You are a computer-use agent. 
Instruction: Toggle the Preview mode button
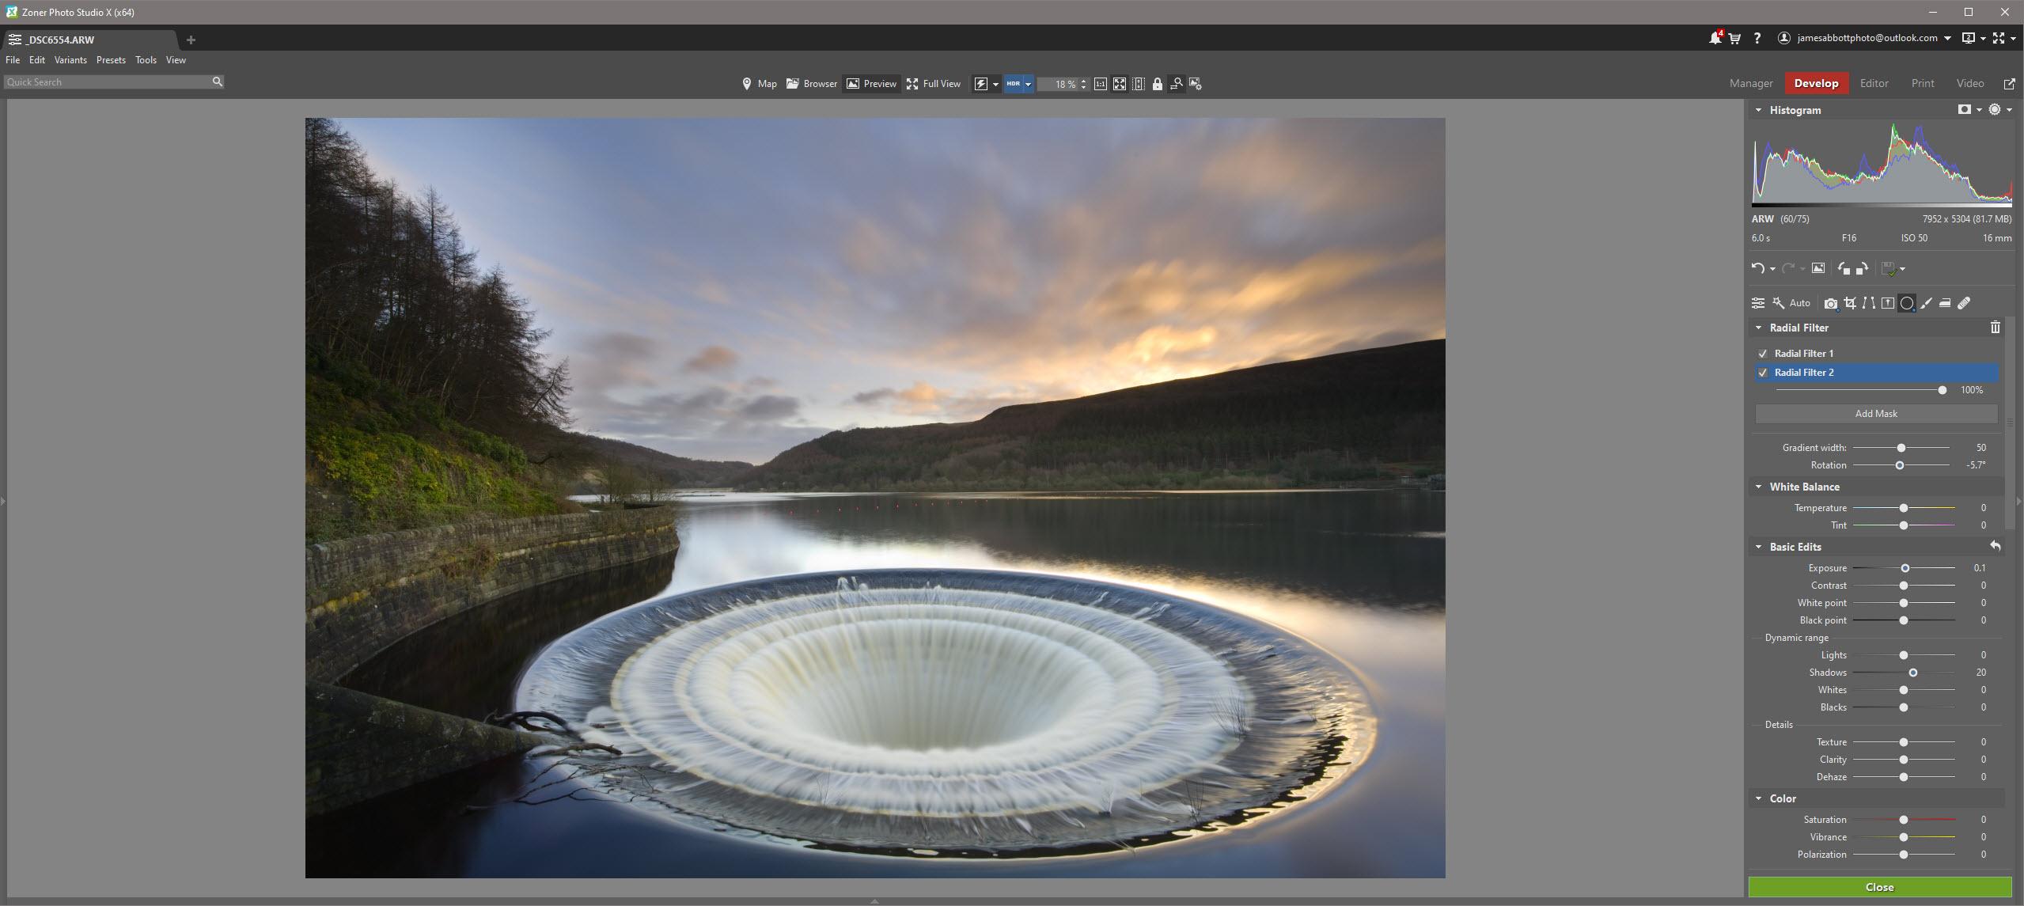point(871,84)
